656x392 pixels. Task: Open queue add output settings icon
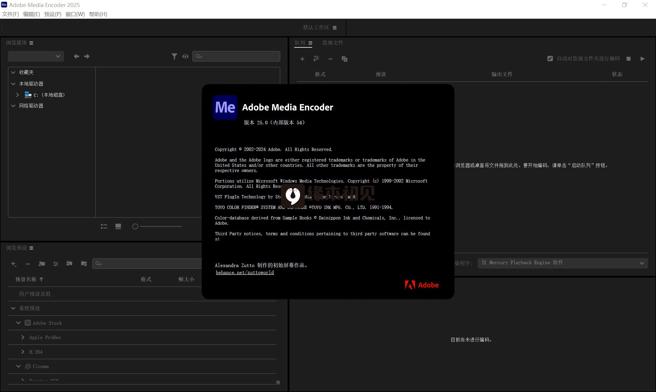click(316, 59)
